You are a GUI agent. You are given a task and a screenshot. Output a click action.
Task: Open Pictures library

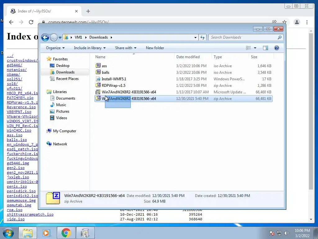[62, 111]
